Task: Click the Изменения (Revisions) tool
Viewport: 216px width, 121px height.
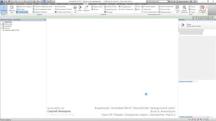Action: 146,9
